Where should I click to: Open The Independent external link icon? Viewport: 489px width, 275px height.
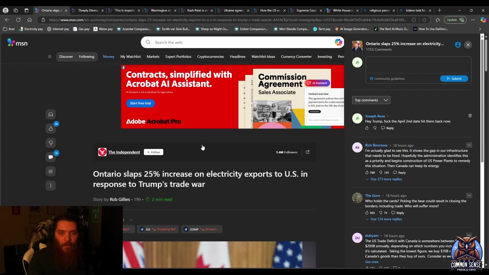click(x=308, y=152)
